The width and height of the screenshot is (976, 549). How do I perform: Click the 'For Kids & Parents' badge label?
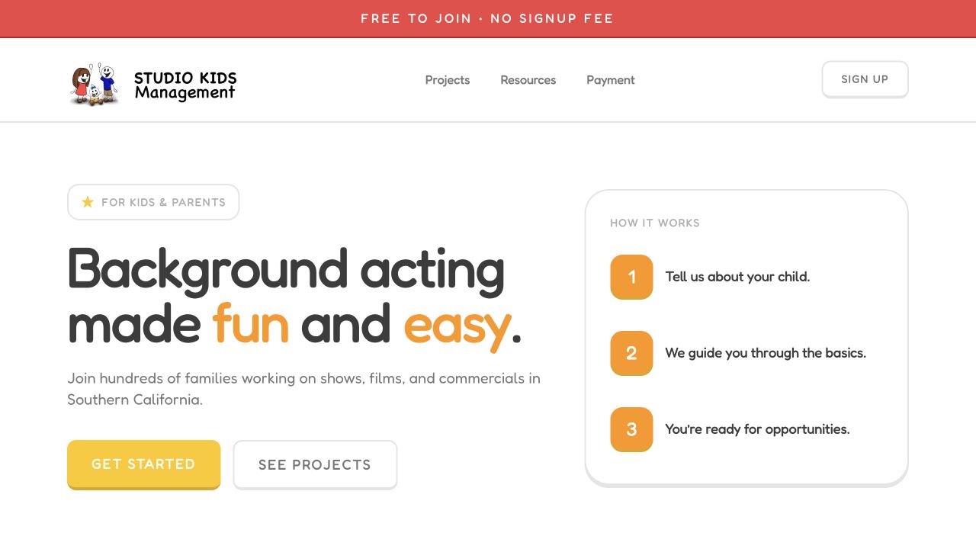pyautogui.click(x=163, y=202)
